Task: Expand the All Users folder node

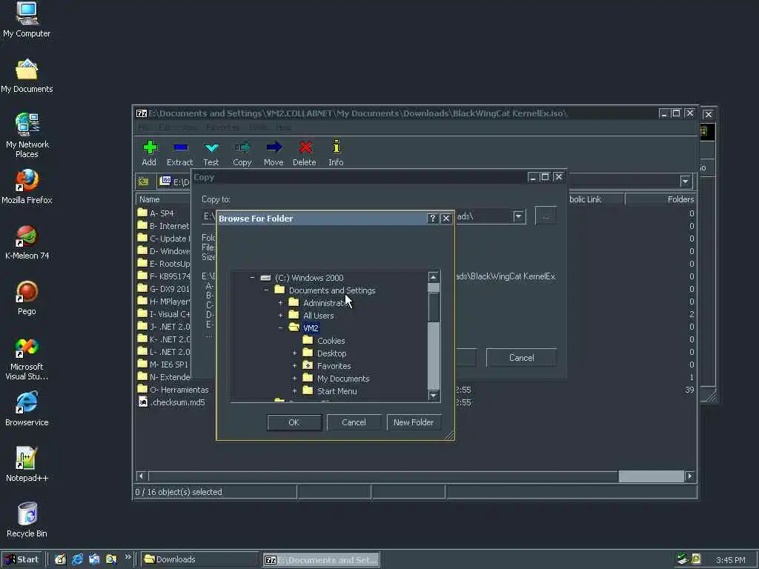Action: [x=280, y=316]
